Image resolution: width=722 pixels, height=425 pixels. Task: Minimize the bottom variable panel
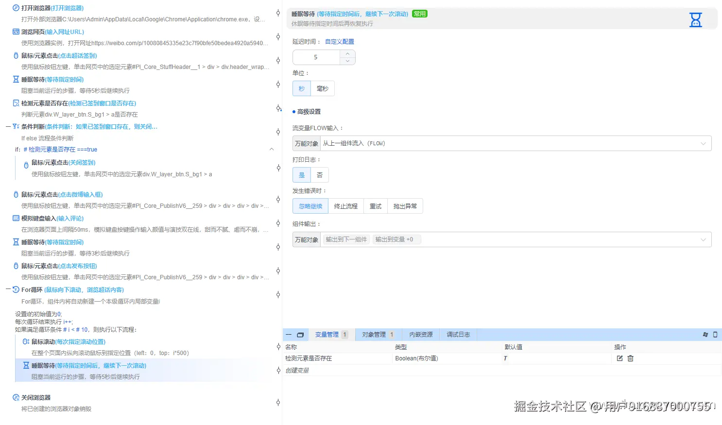[x=289, y=335]
